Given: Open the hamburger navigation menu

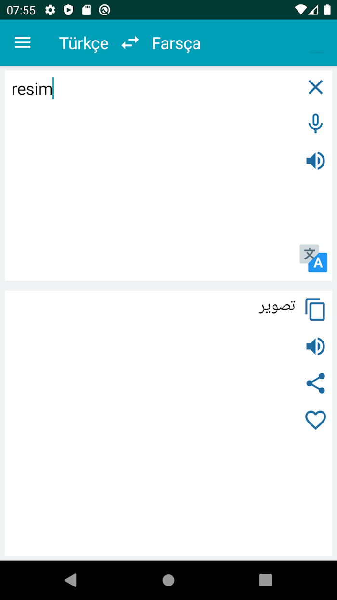Looking at the screenshot, I should 23,43.
